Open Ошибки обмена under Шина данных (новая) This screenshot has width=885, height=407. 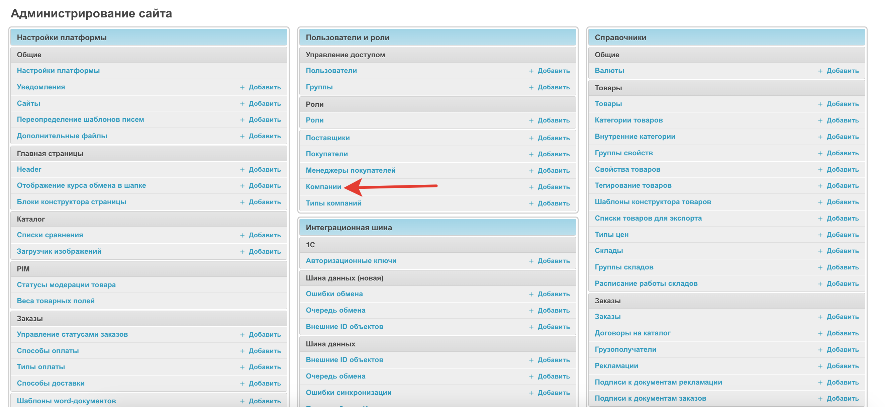pyautogui.click(x=334, y=294)
